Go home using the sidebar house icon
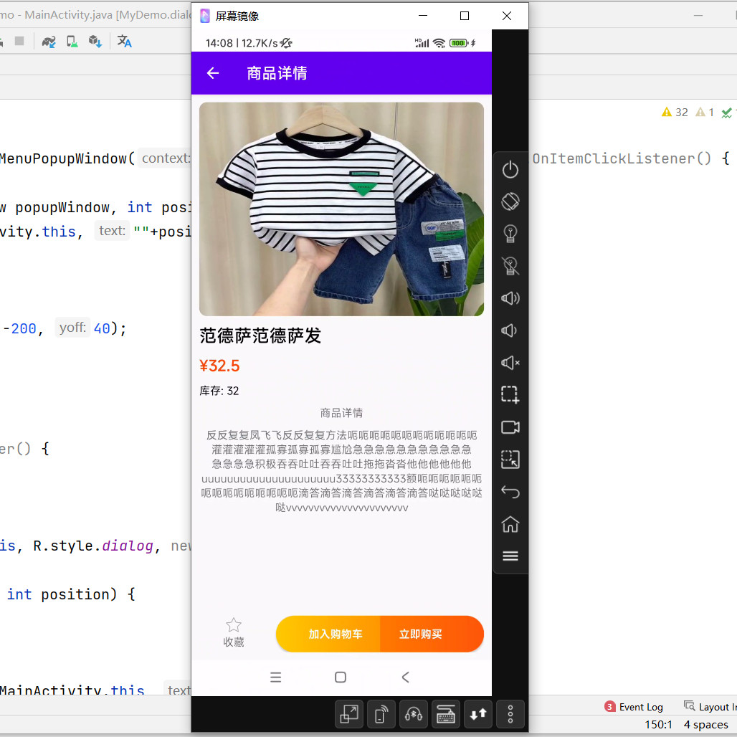Viewport: 737px width, 737px height. [510, 523]
